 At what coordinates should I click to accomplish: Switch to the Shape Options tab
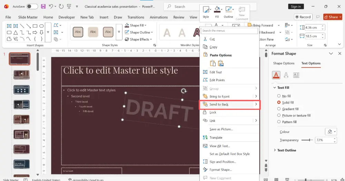tap(284, 63)
